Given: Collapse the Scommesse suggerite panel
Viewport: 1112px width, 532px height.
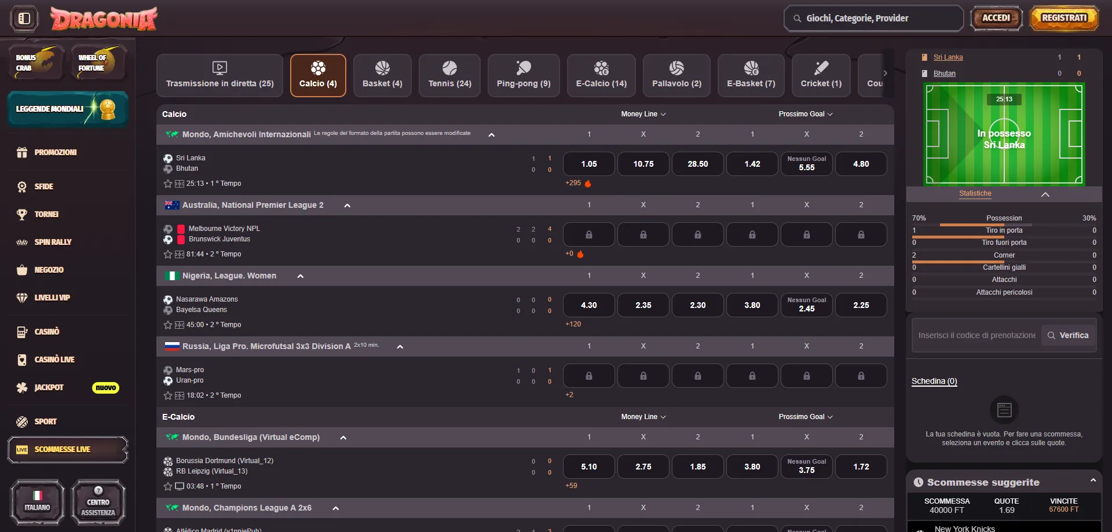Looking at the screenshot, I should click(1093, 481).
